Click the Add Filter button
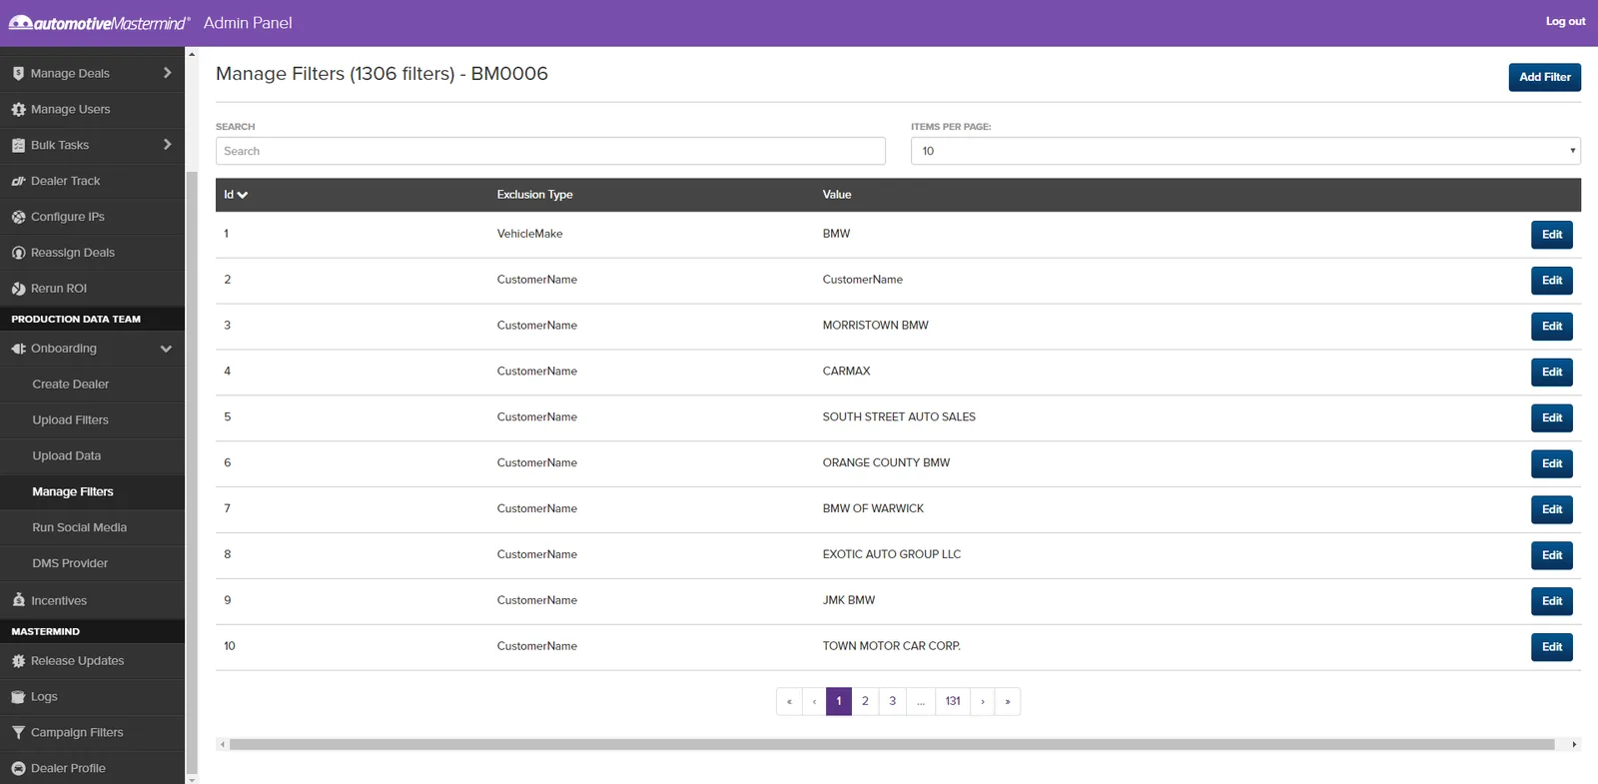This screenshot has width=1598, height=784. pos(1544,77)
